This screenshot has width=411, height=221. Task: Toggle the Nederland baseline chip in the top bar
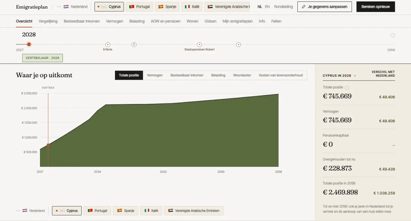[72, 7]
